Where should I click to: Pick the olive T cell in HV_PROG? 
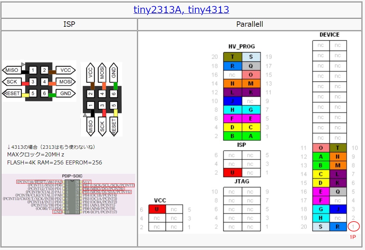tap(233, 57)
